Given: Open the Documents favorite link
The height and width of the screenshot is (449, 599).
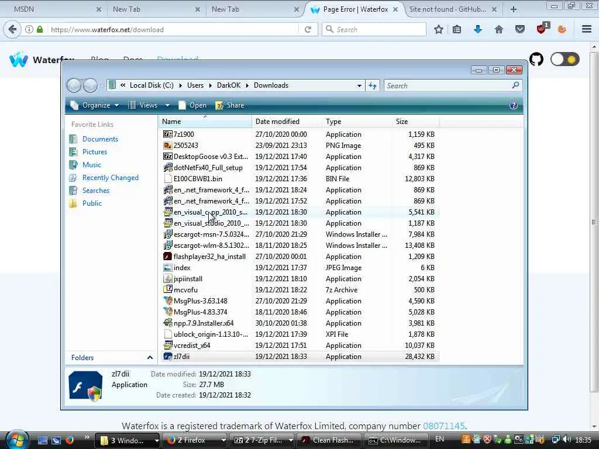Looking at the screenshot, I should [100, 139].
